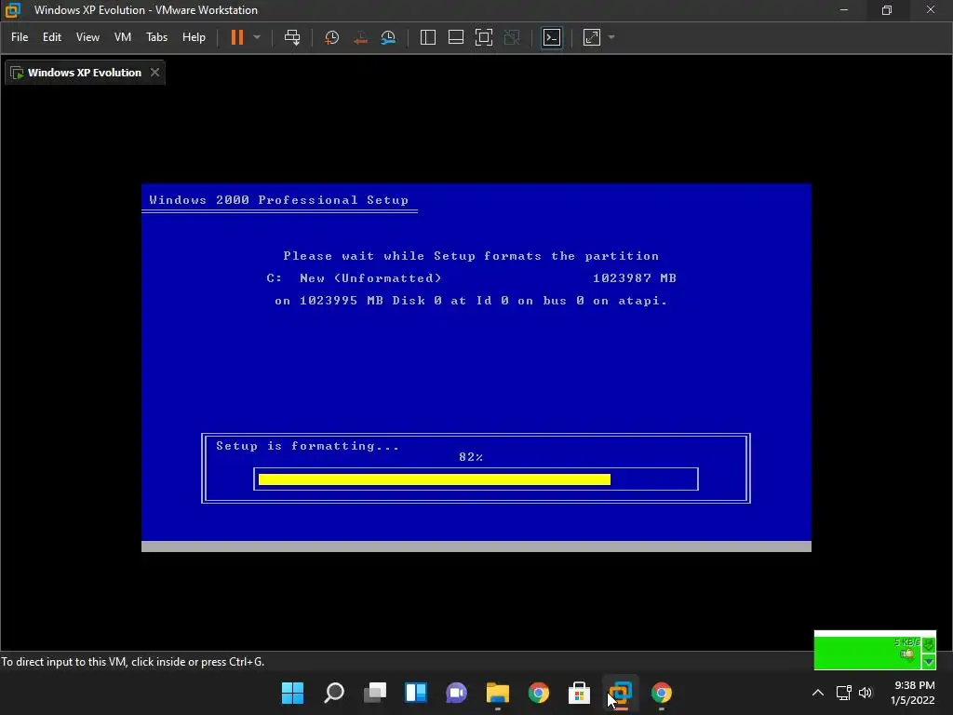Open the Help menu
The image size is (953, 715).
194,37
